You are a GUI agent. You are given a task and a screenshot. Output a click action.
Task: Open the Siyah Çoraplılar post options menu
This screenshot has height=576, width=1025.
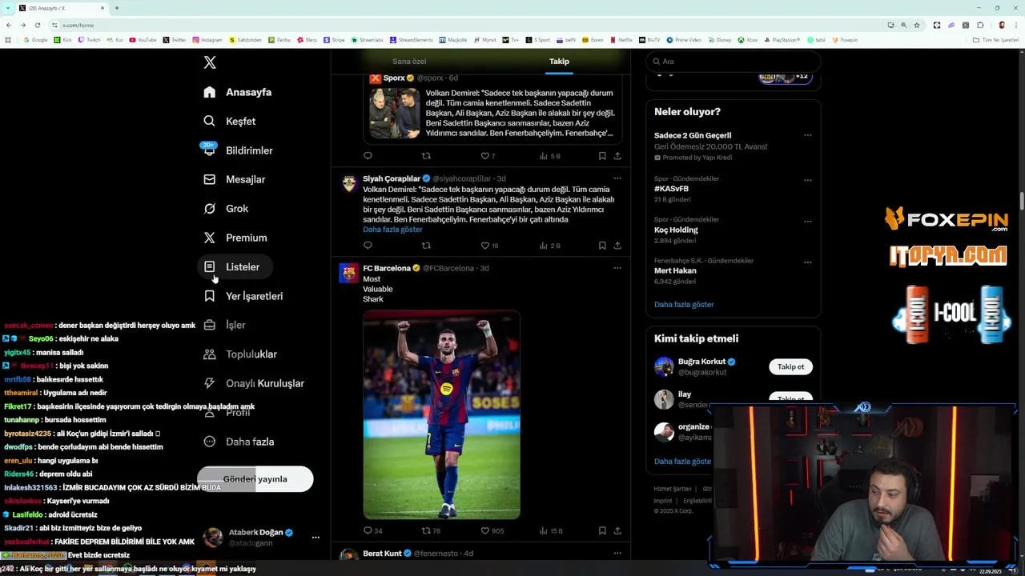coord(617,178)
